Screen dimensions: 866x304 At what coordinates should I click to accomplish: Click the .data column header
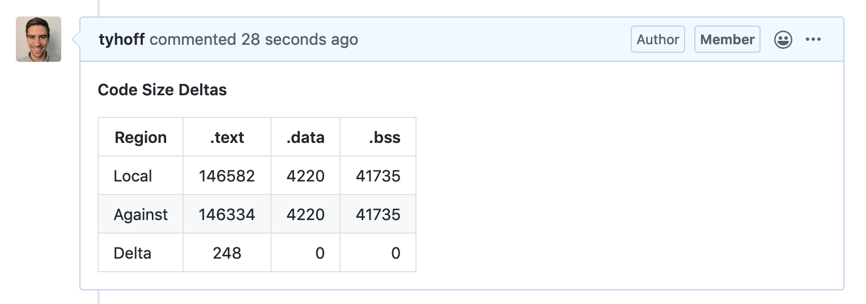coord(305,137)
